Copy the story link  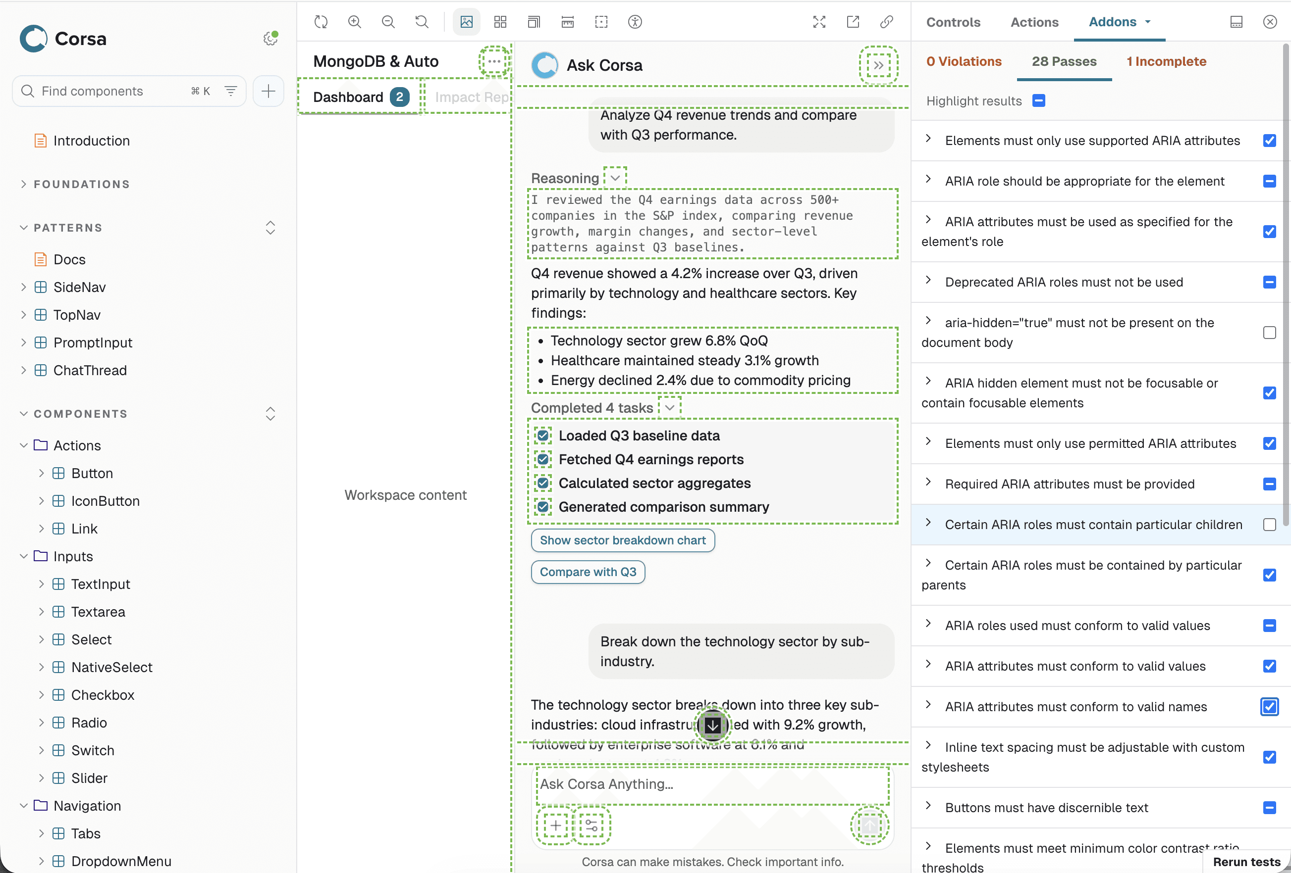coord(887,22)
